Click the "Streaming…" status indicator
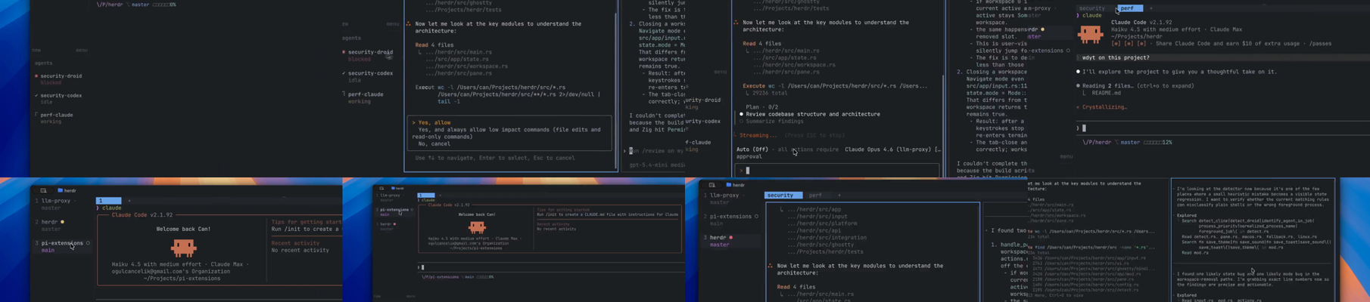The image size is (1370, 302). pyautogui.click(x=755, y=135)
